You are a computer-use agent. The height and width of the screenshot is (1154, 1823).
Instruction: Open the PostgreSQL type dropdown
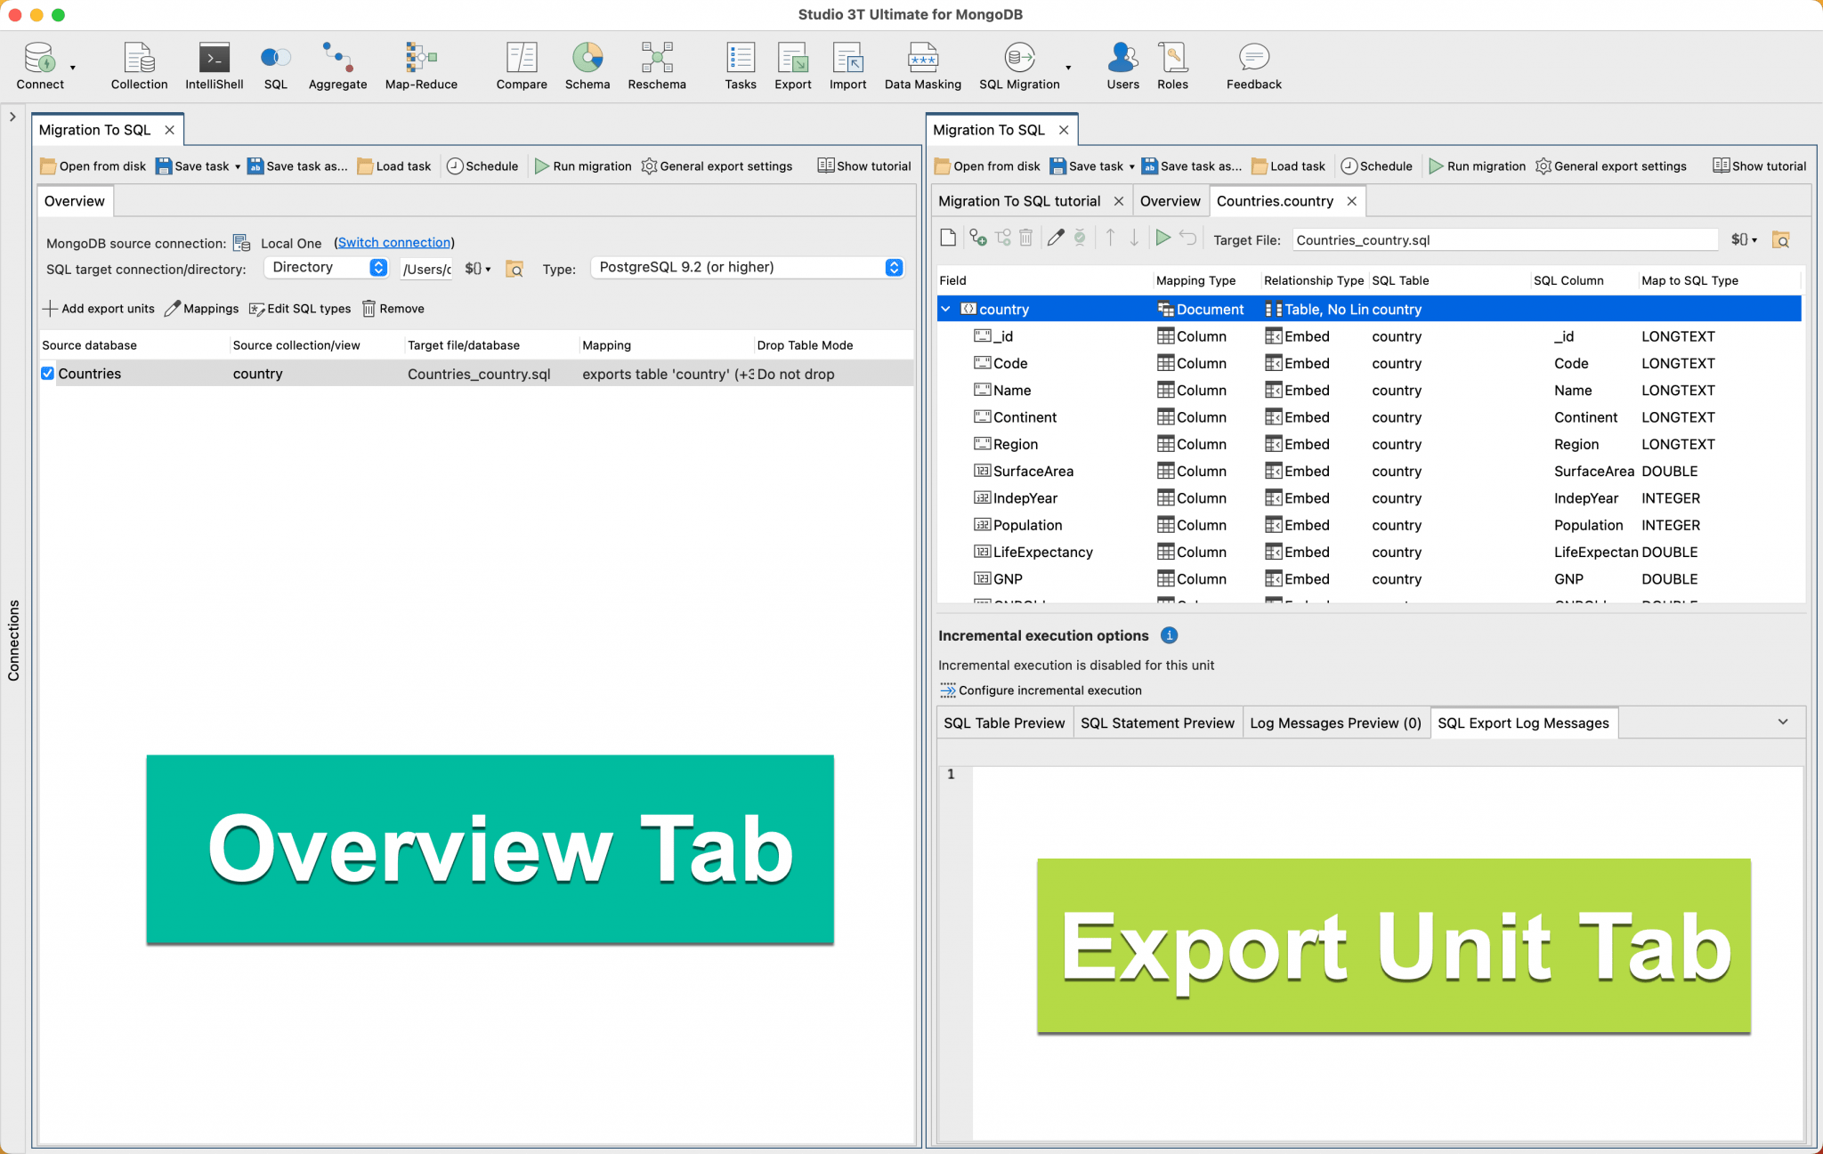click(x=748, y=268)
